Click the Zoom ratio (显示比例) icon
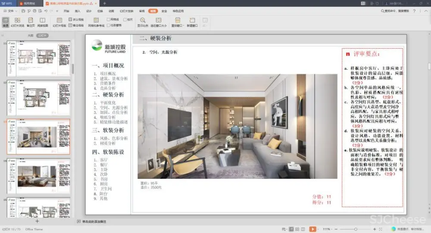 143,22
